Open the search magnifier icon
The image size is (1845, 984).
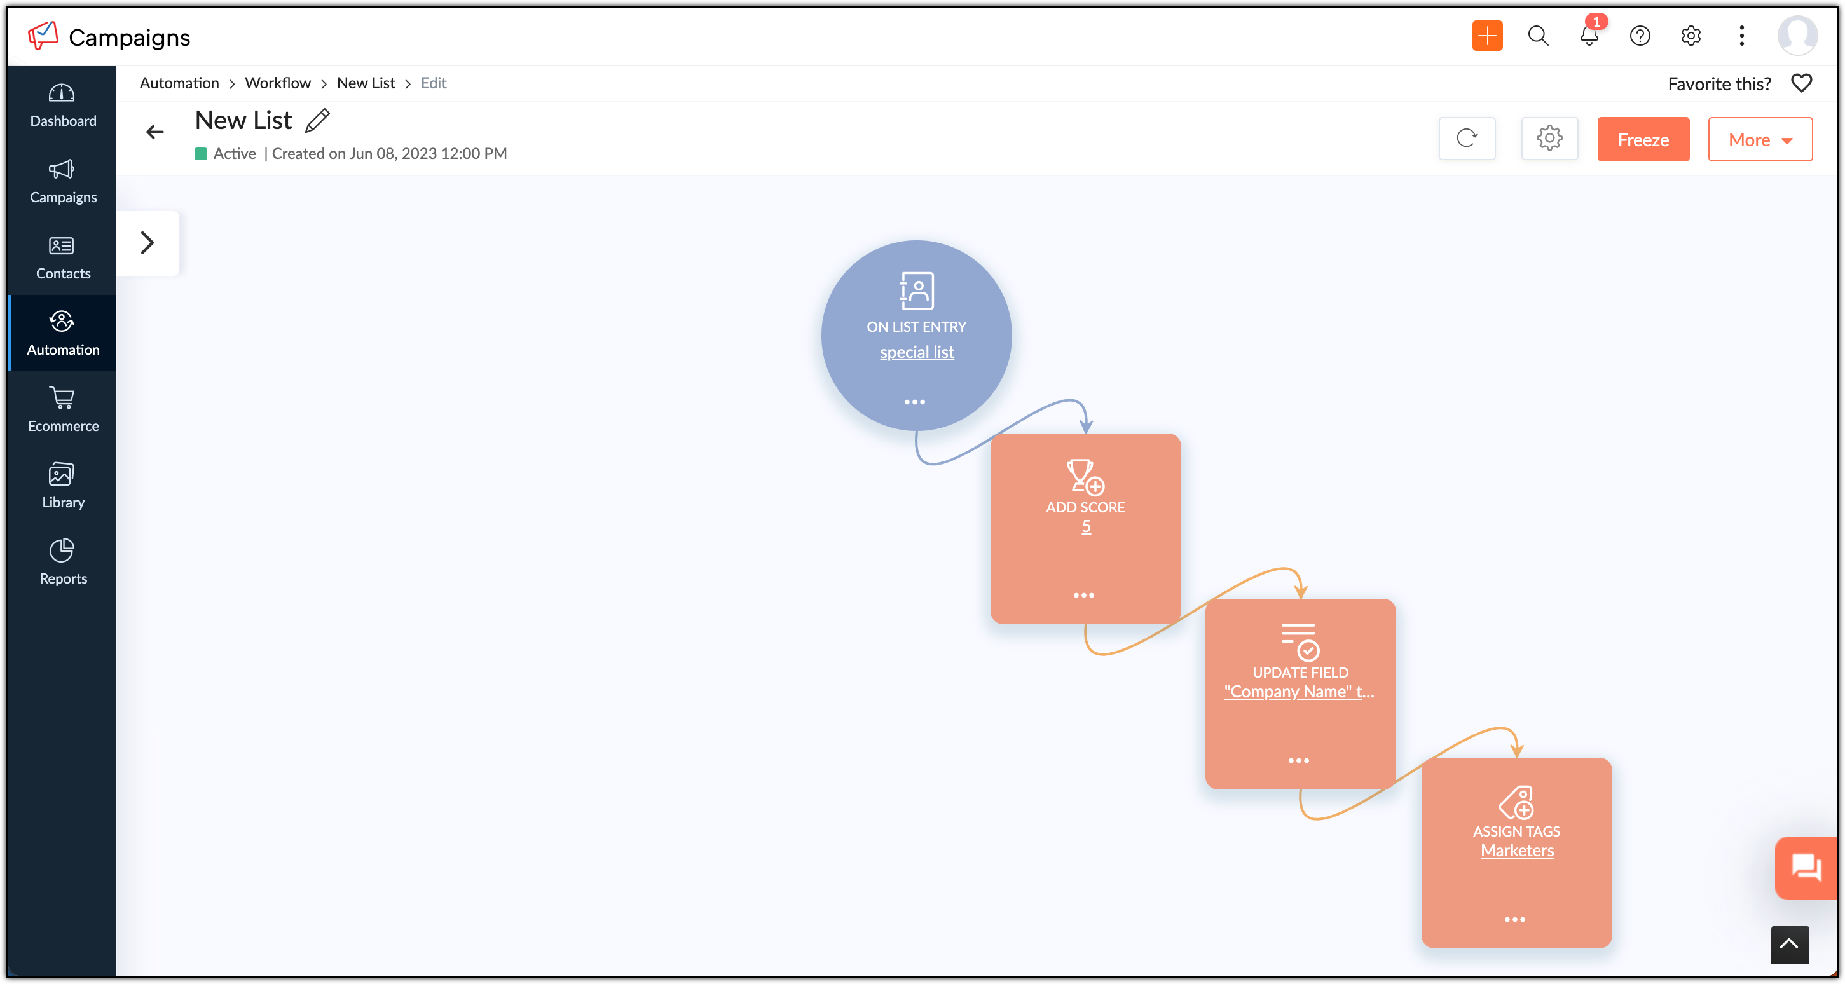1538,36
